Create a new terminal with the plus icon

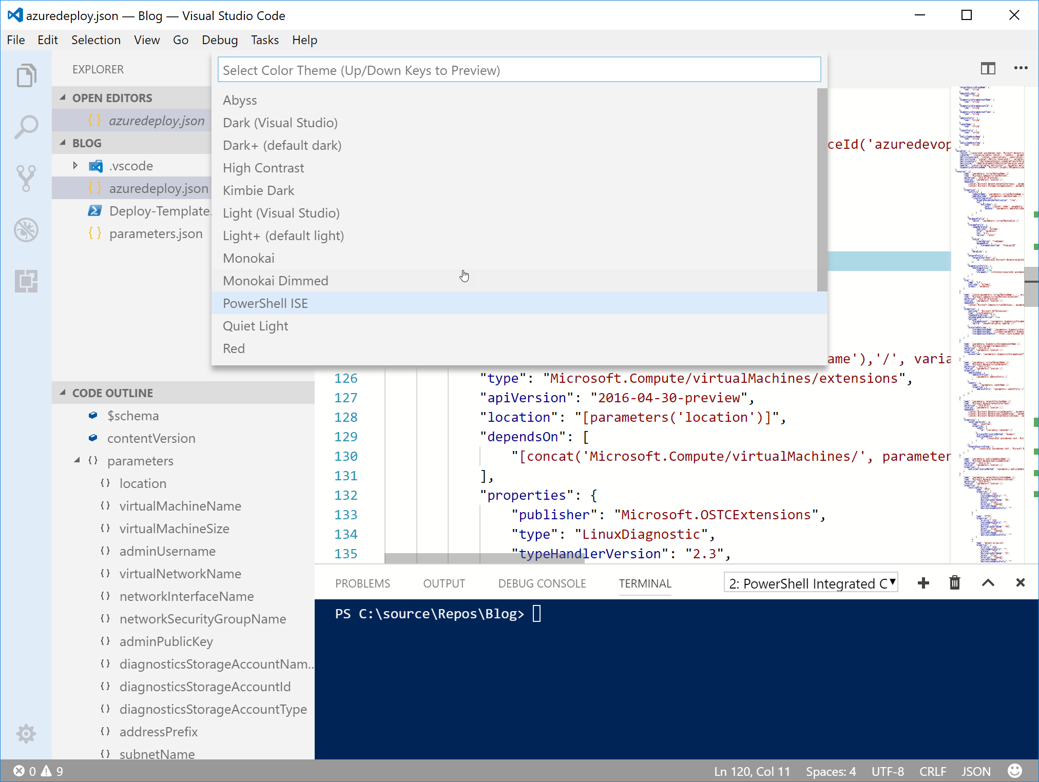[x=923, y=583]
